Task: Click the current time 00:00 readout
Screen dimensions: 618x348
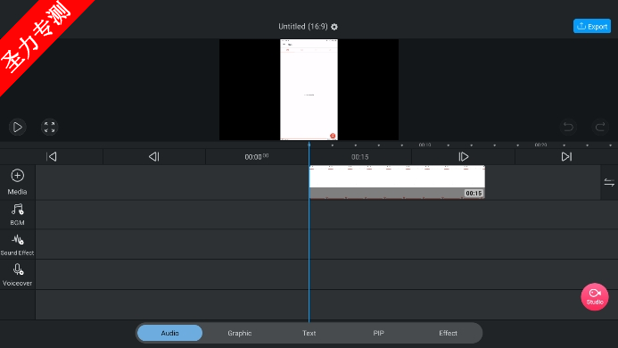Action: [x=257, y=157]
